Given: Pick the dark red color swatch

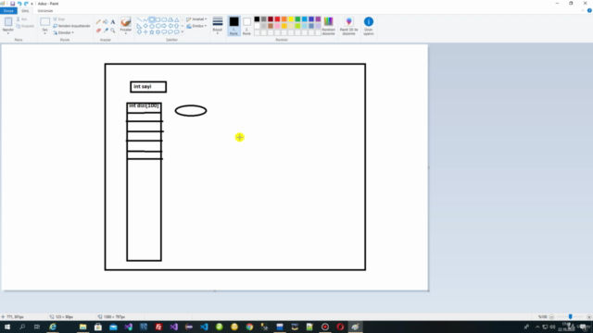Looking at the screenshot, I should [x=271, y=19].
